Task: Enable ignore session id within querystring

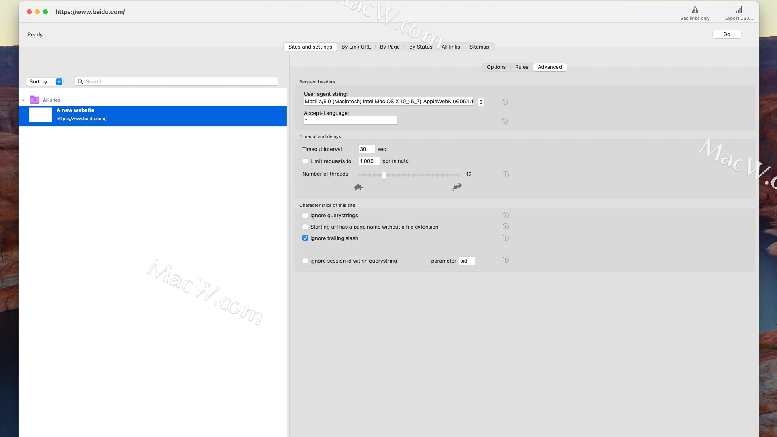Action: [305, 261]
